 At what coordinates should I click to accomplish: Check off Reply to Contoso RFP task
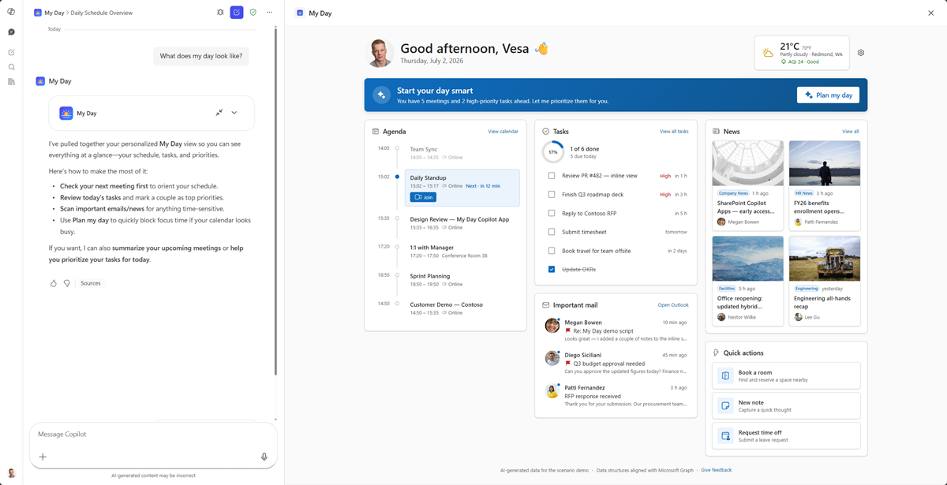pyautogui.click(x=552, y=213)
